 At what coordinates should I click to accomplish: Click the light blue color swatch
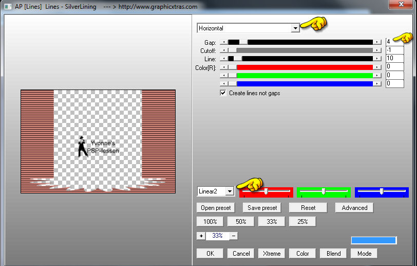(x=374, y=240)
